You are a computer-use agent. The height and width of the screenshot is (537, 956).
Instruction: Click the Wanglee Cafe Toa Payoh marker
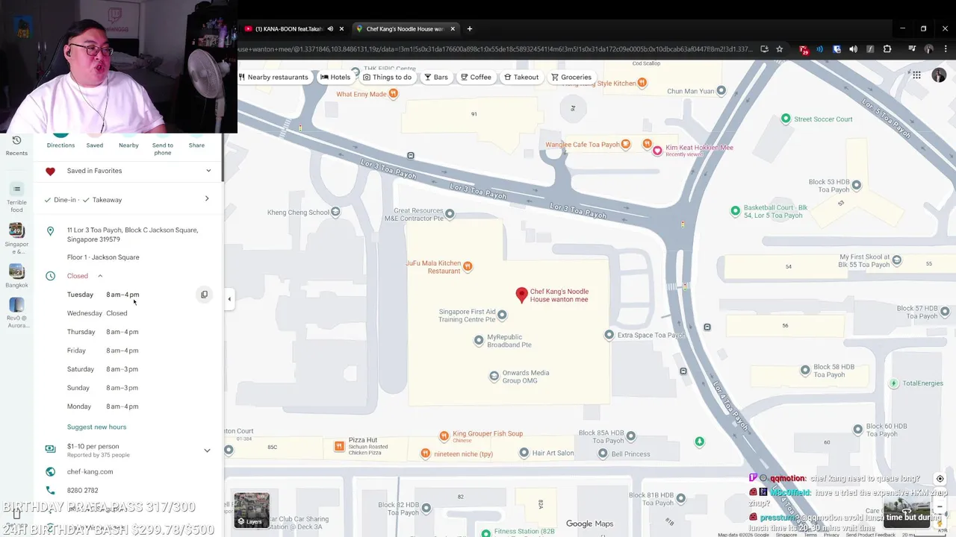coord(626,144)
